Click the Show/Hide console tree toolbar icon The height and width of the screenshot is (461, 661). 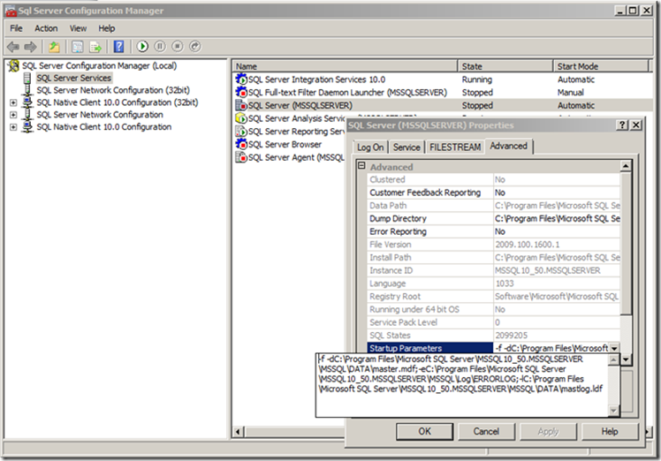point(77,47)
